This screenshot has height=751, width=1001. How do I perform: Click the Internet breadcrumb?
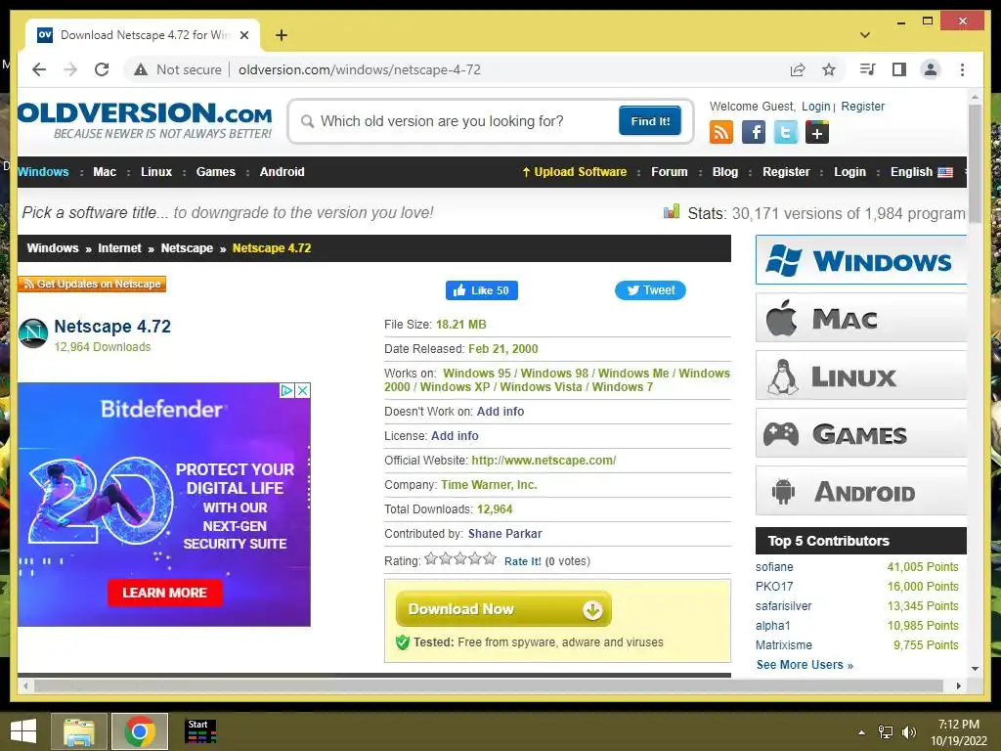click(119, 248)
